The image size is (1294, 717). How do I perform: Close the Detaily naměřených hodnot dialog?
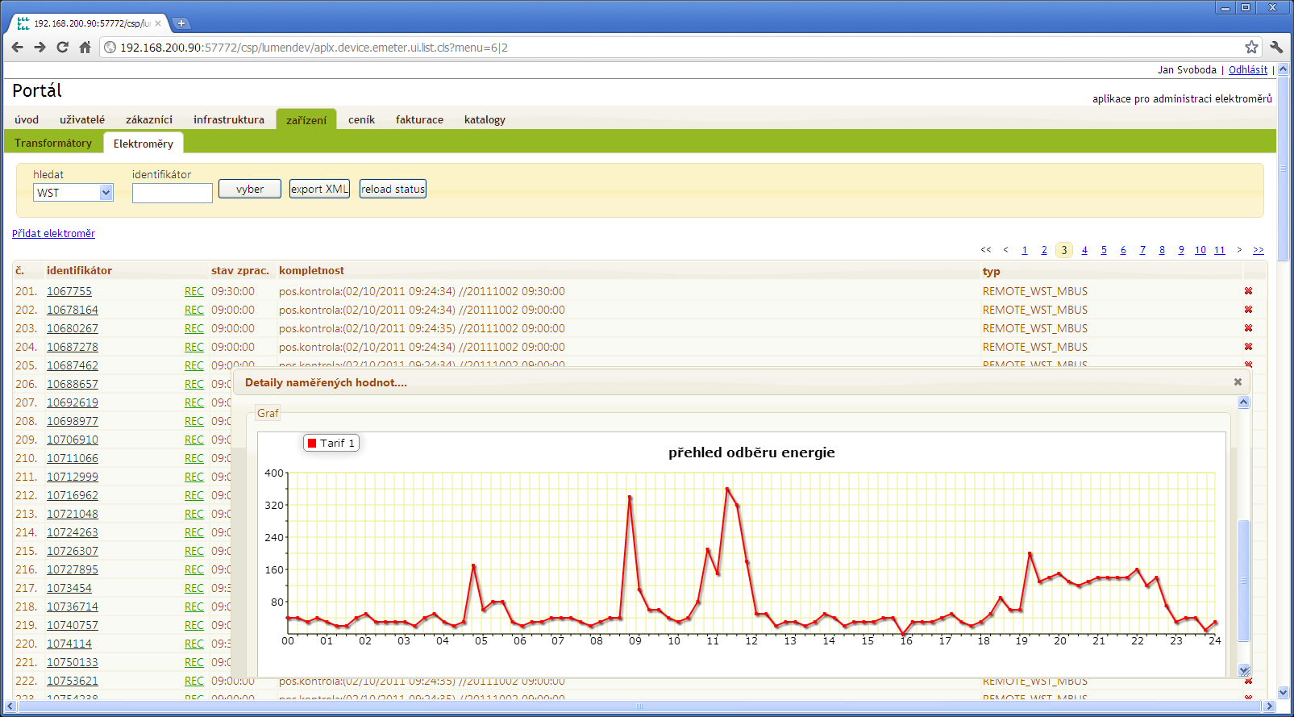coord(1238,382)
